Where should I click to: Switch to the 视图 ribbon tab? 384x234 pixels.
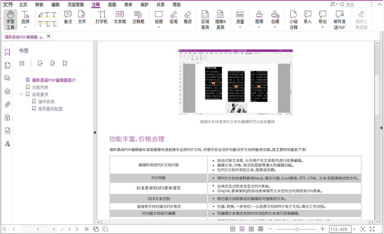coord(111,5)
